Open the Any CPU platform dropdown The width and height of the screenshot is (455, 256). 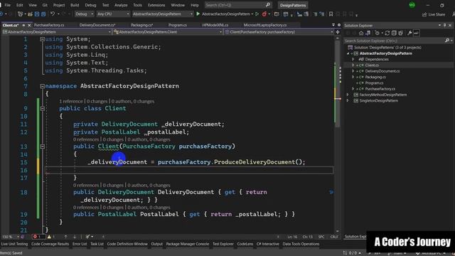tap(113, 14)
